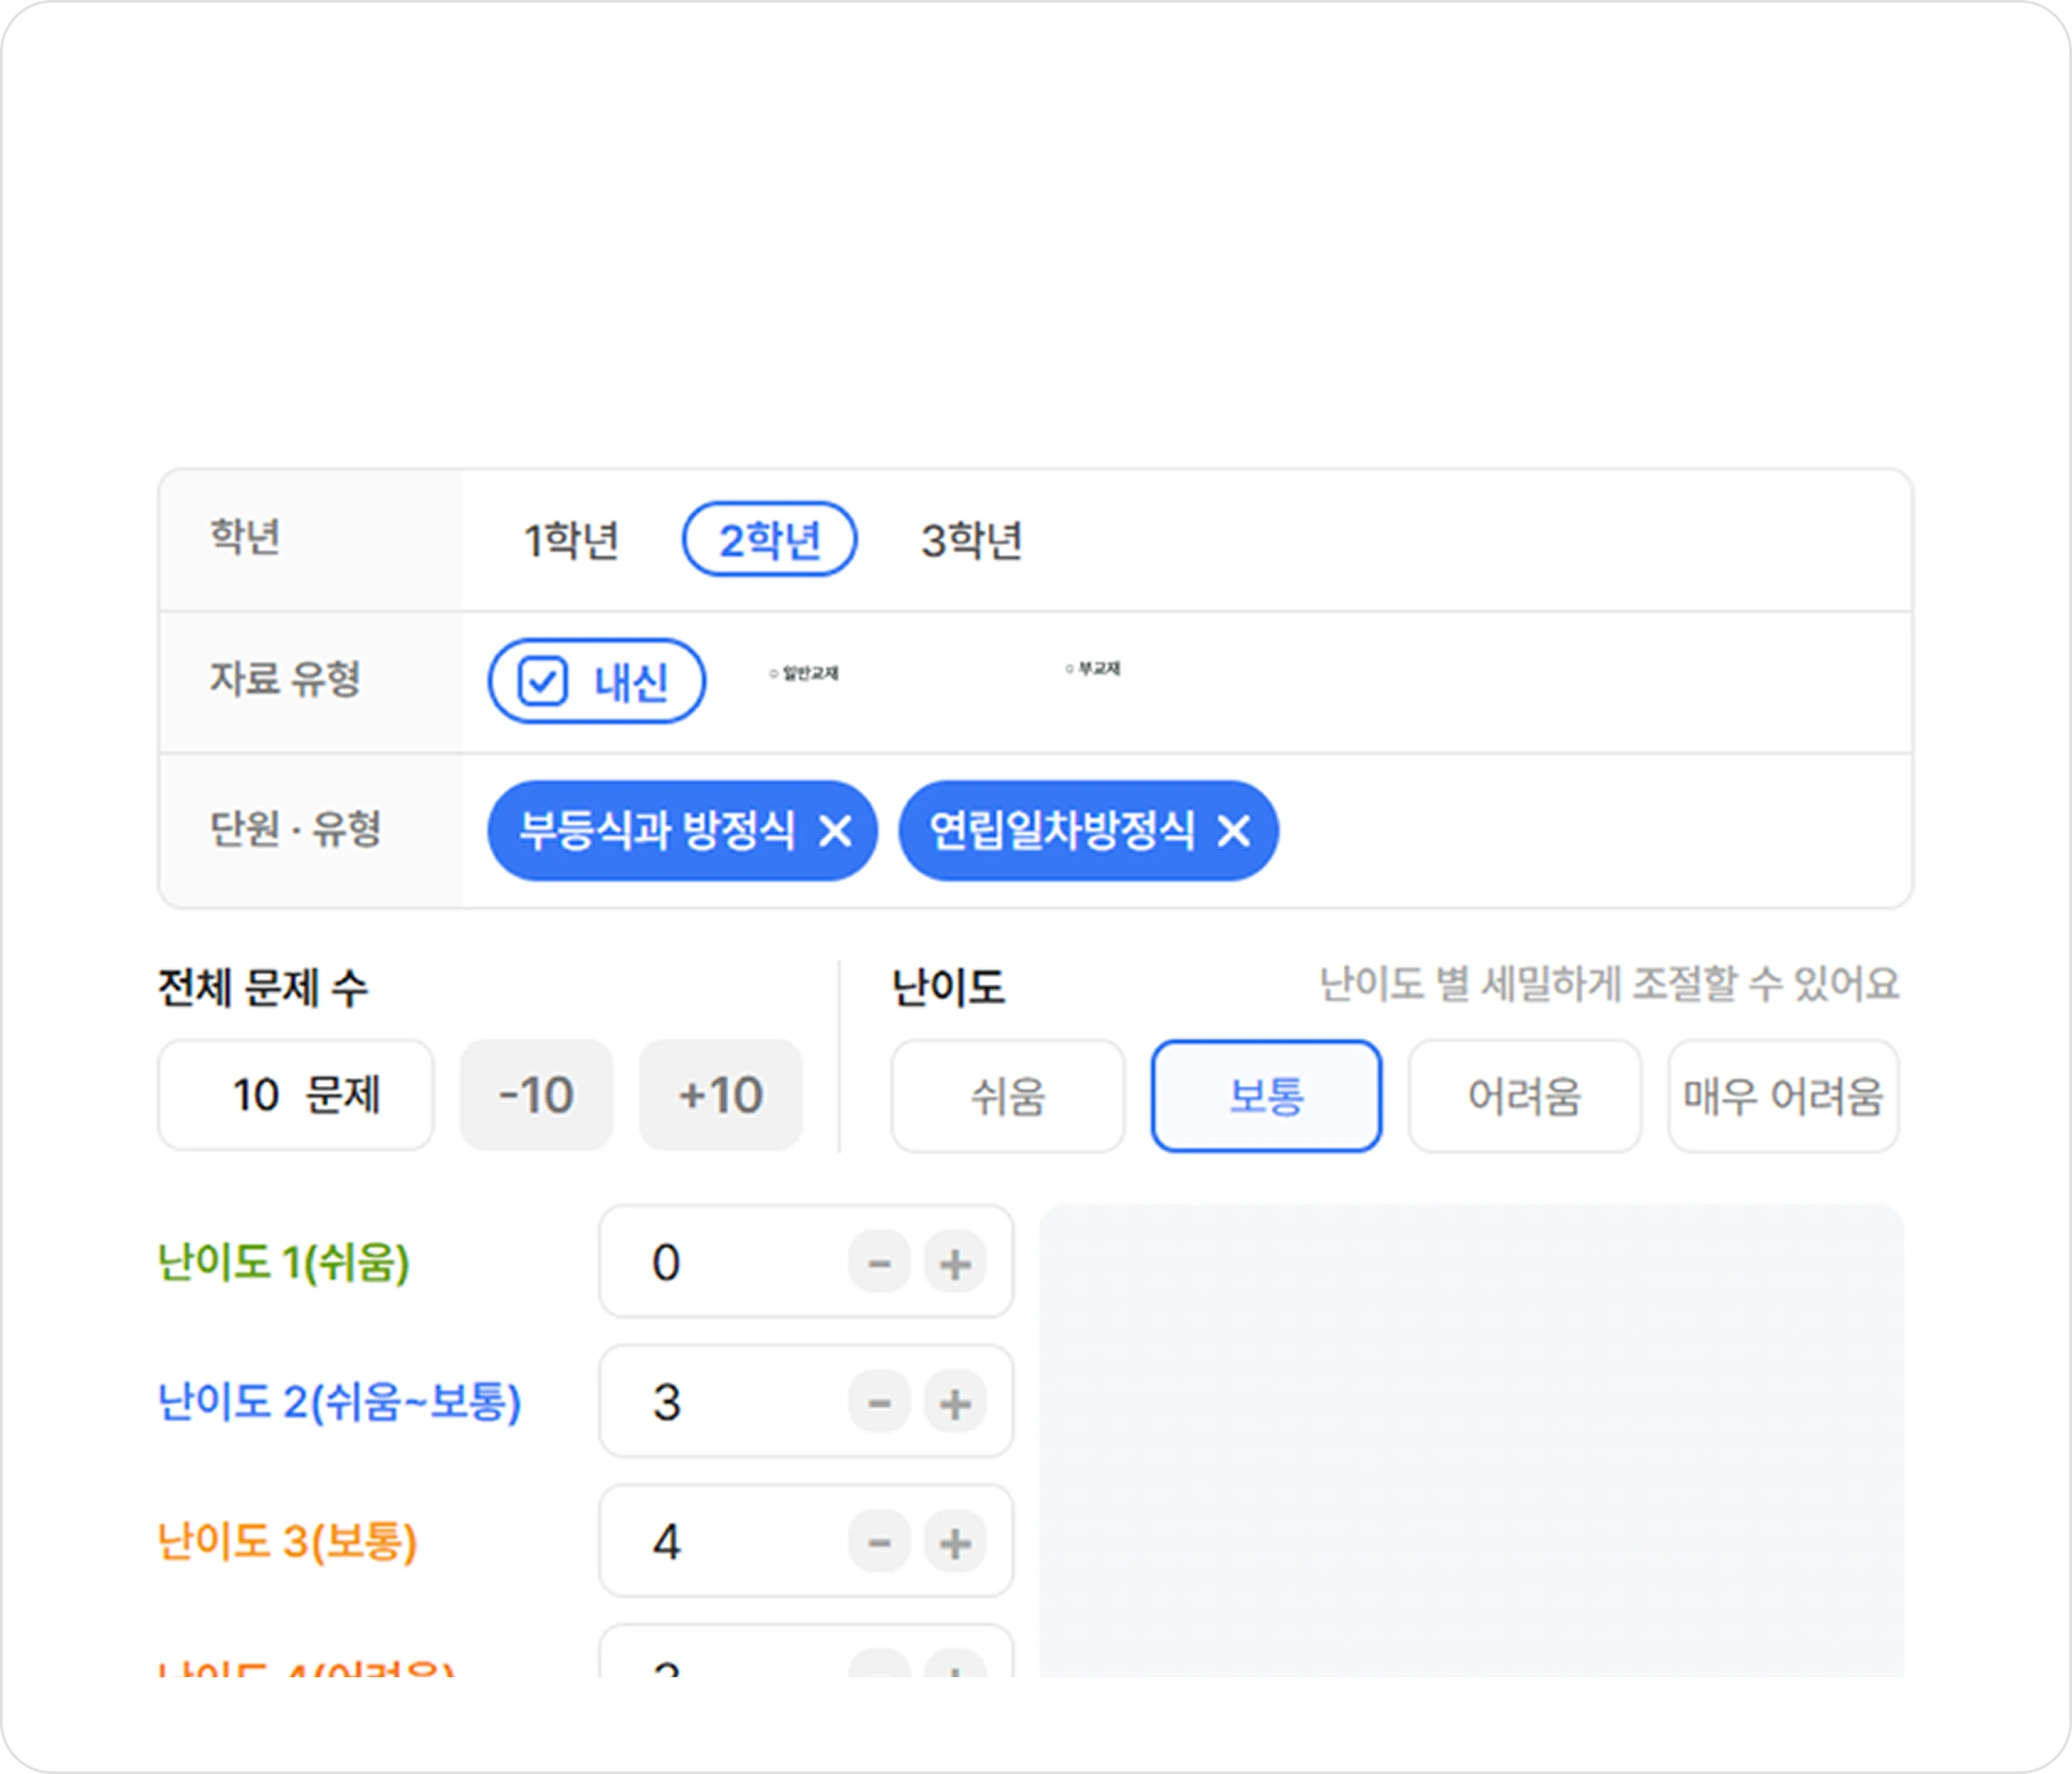
Task: Click the minus icon for 난이도 3(보통)
Action: [x=878, y=1541]
